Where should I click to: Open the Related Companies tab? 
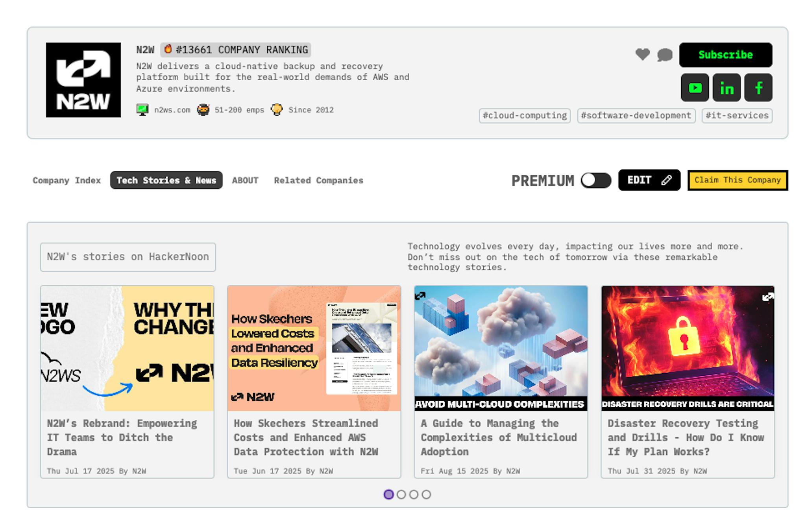click(318, 180)
